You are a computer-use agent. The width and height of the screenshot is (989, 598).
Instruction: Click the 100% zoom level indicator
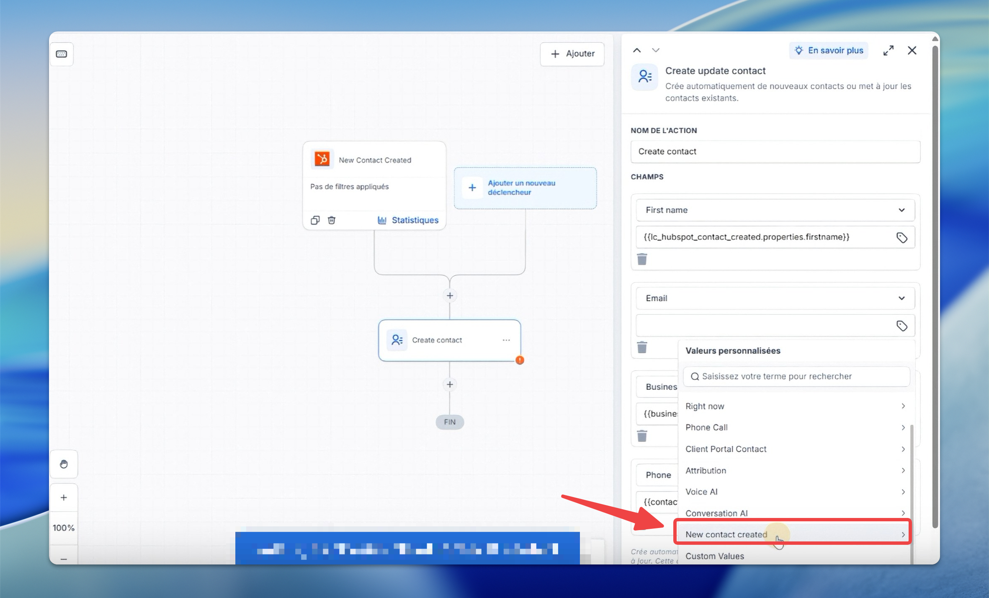[x=64, y=528]
